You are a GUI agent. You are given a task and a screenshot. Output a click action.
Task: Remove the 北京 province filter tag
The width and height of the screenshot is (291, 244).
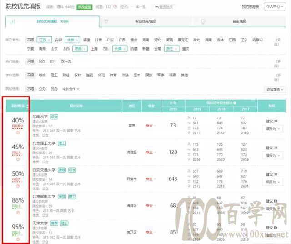point(77,40)
